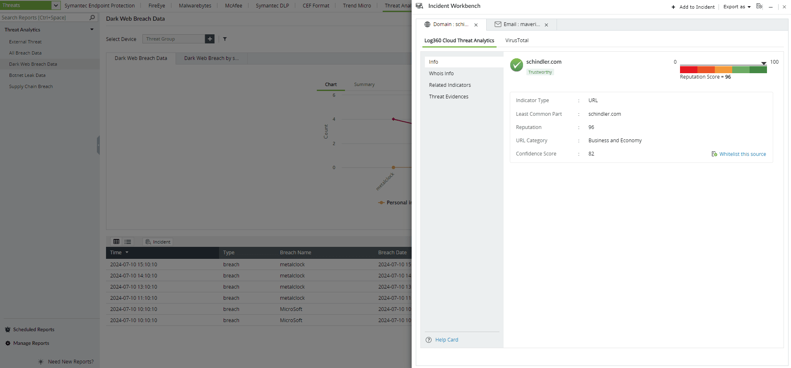
Task: Click the red data point on chart
Action: click(393, 119)
